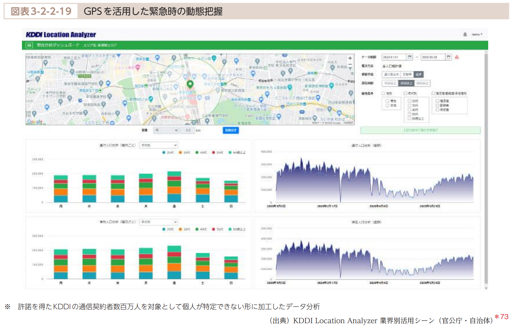Click the red warning triangle icon
This screenshot has height=330, width=512.
click(457, 57)
